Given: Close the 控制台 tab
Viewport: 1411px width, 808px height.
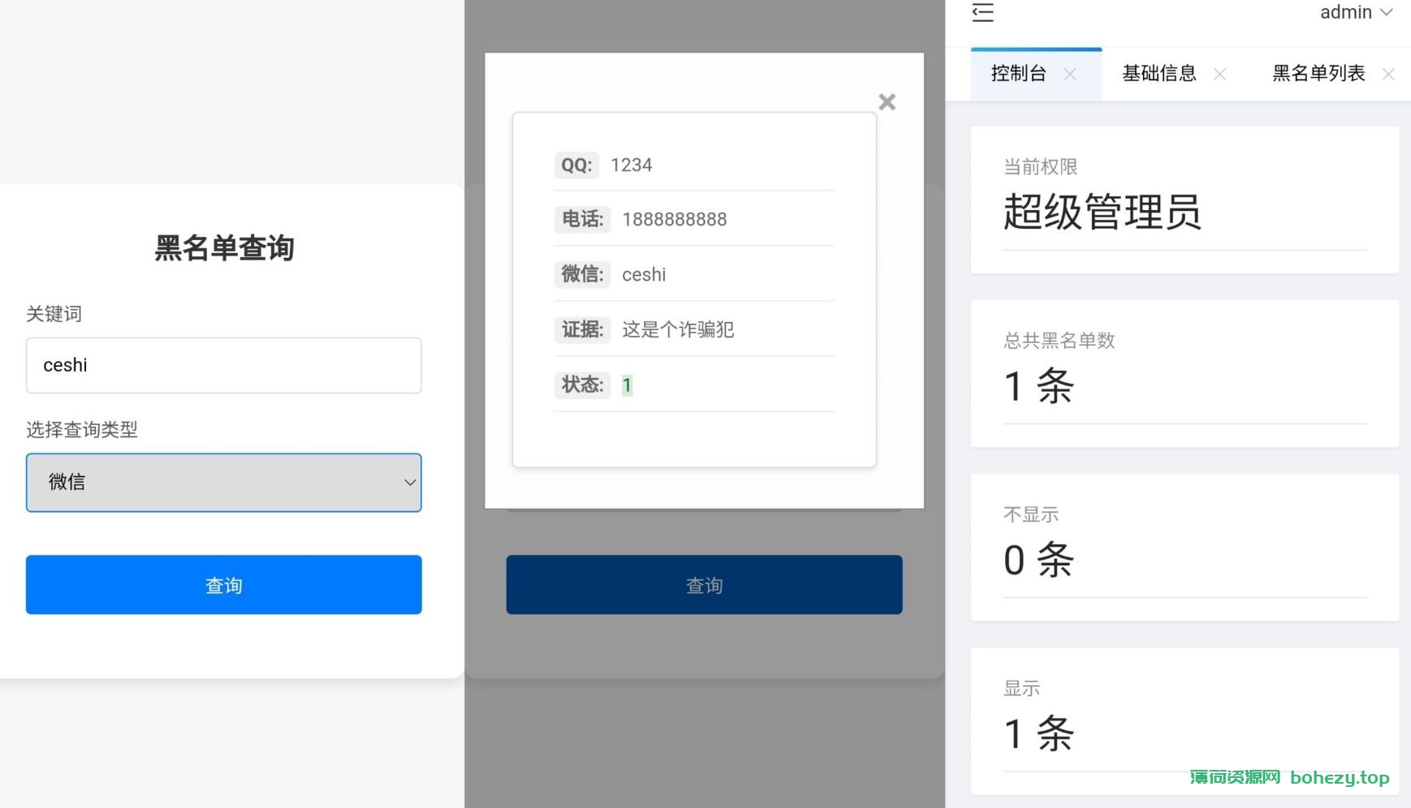Looking at the screenshot, I should pos(1070,75).
